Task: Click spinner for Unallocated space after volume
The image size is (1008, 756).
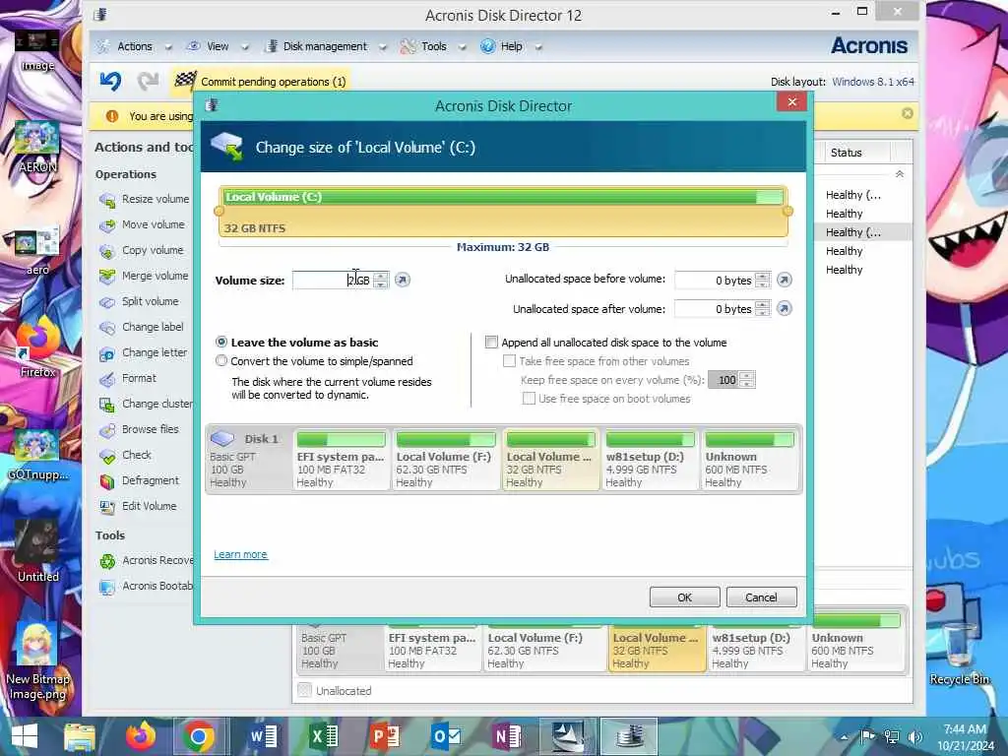Action: click(x=763, y=309)
